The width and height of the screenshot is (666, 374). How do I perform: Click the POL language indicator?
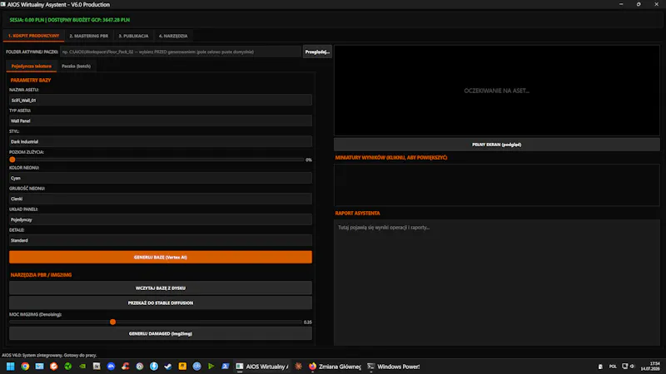[x=613, y=367]
